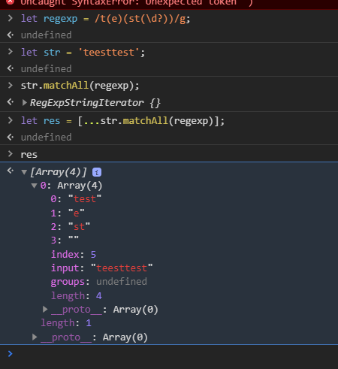Select the outer length: 1 property
Viewport: 338px width, 369px height.
pyautogui.click(x=66, y=323)
